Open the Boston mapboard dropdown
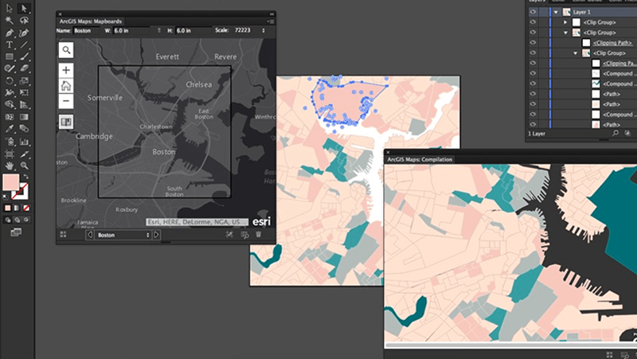637x359 pixels. click(123, 235)
